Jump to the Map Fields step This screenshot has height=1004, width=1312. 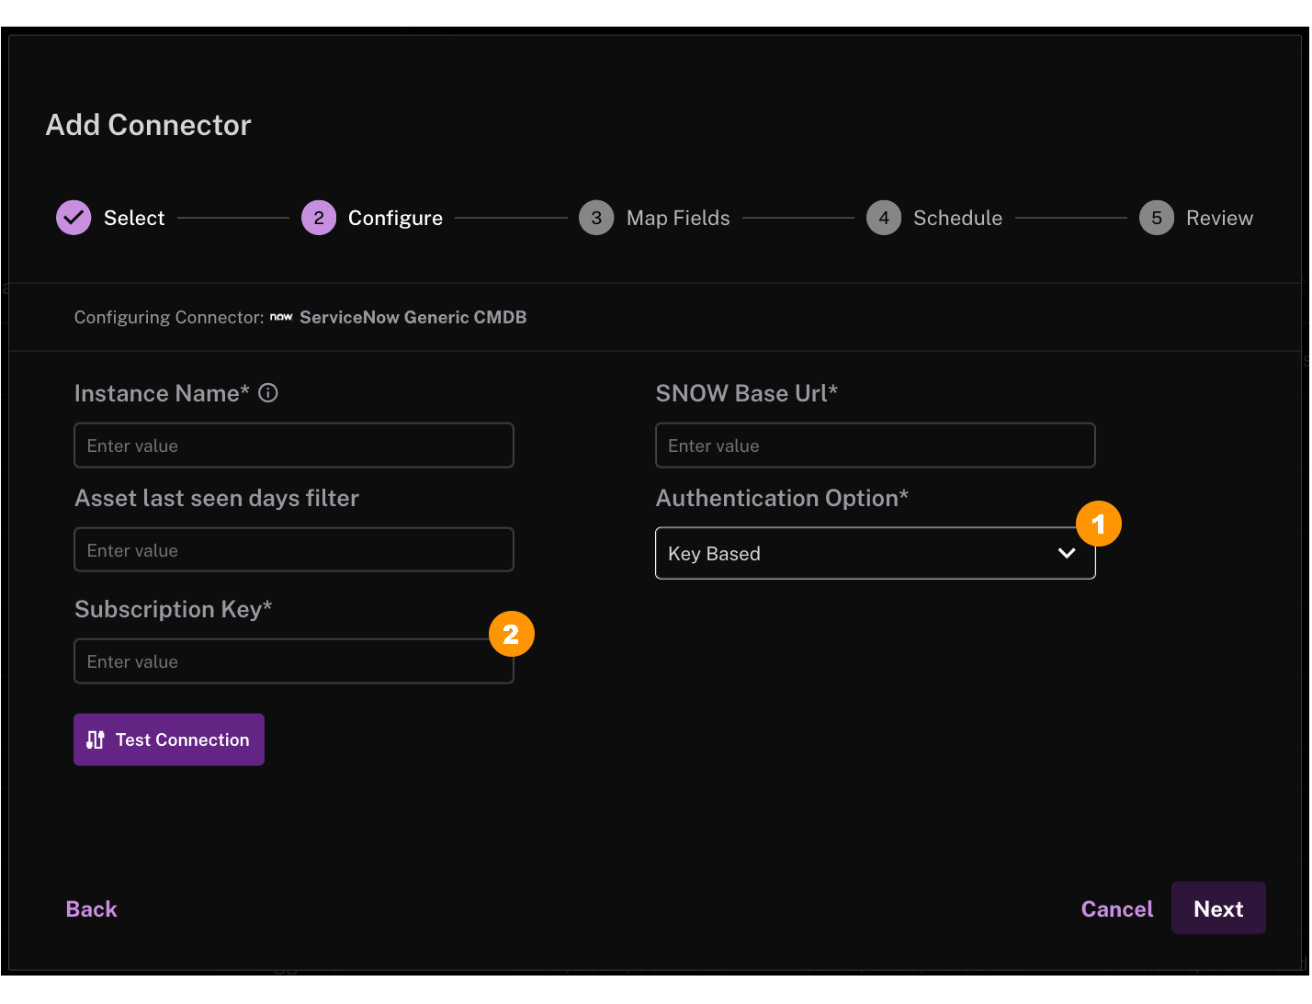tap(678, 218)
